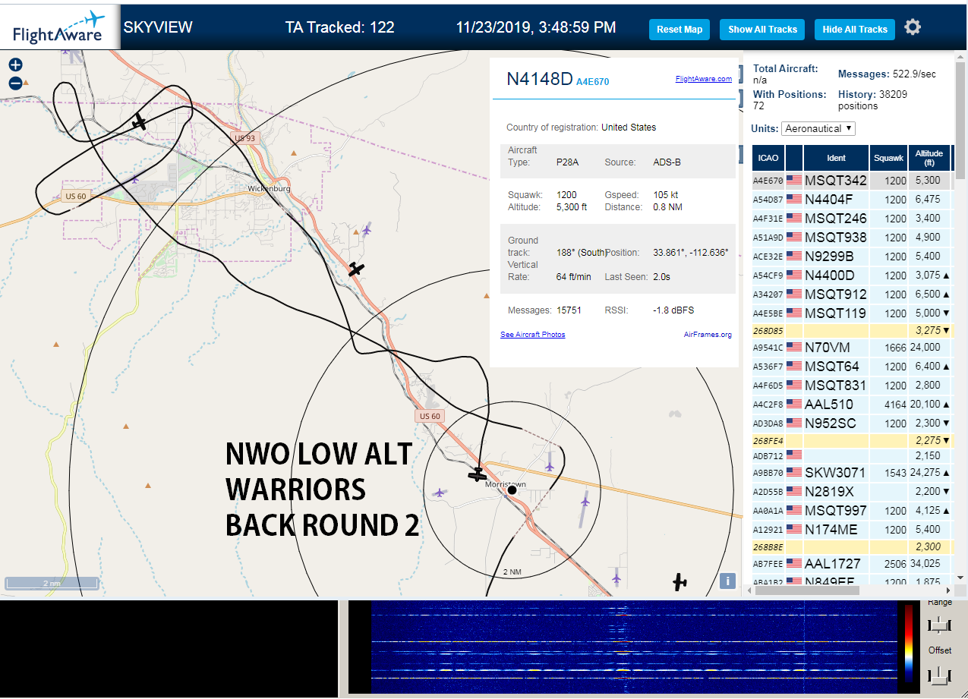The image size is (968, 699).
Task: Click the Show All Tracks button
Action: 762,30
